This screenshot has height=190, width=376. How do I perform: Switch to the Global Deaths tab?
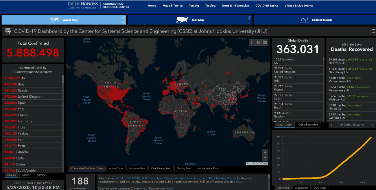pyautogui.click(x=285, y=125)
